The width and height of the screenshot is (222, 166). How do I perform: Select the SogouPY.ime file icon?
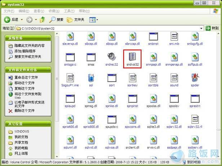click(70, 78)
